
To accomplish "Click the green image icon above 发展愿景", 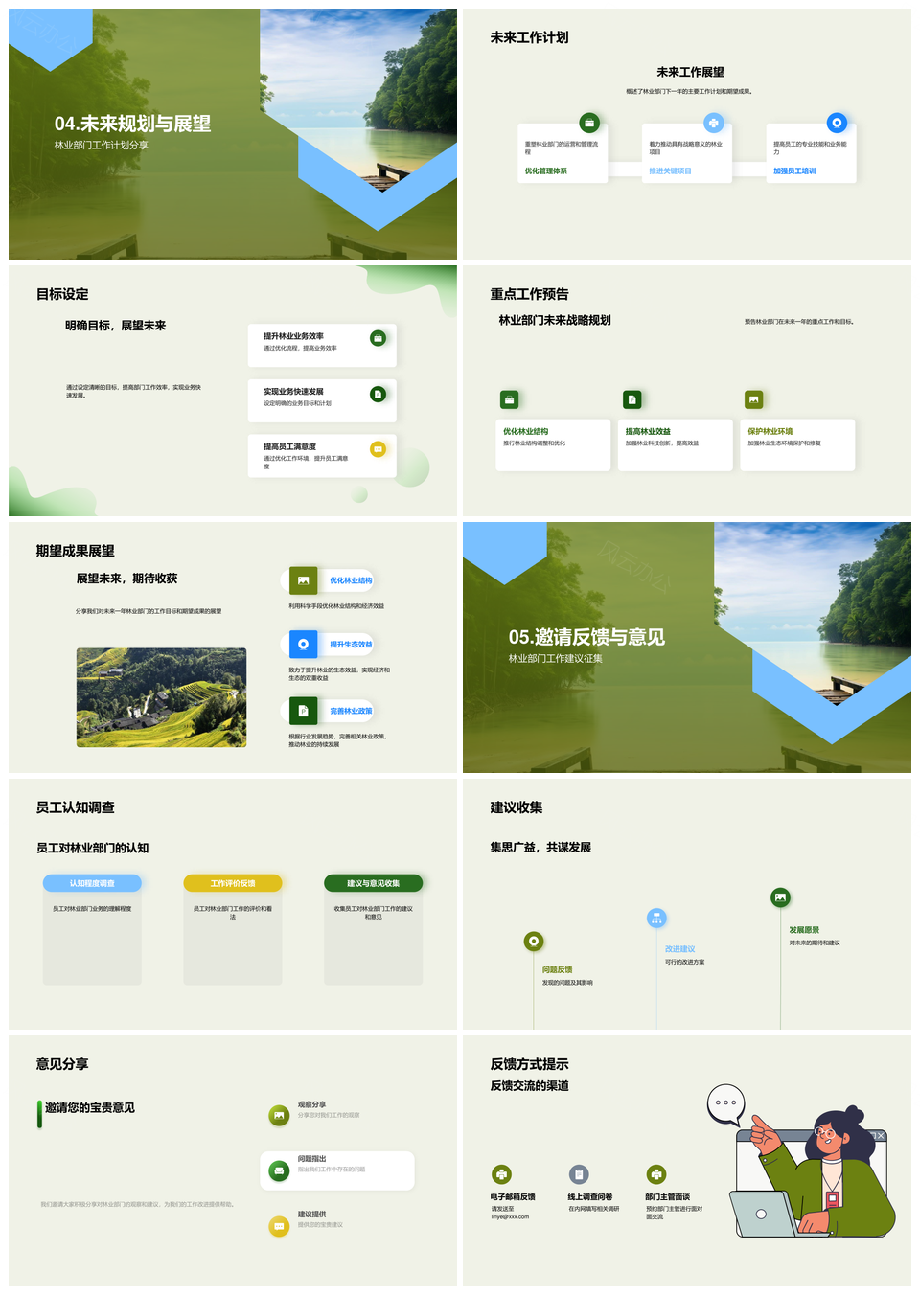I will click(x=780, y=897).
